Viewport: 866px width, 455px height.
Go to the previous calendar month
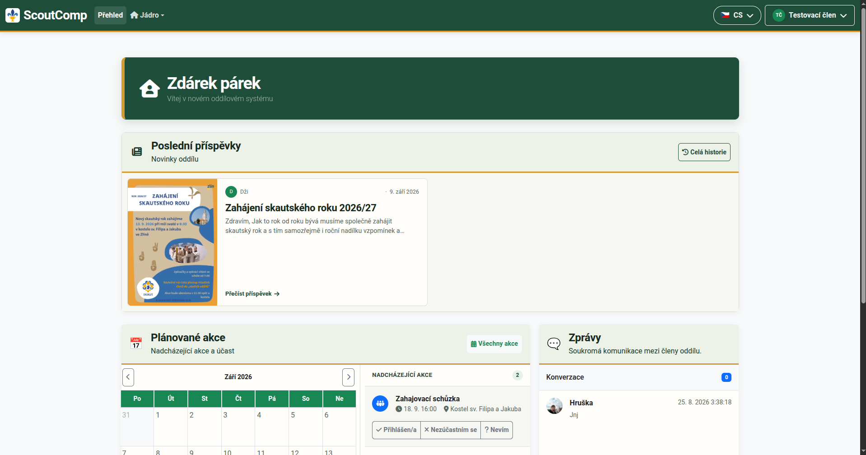[128, 377]
